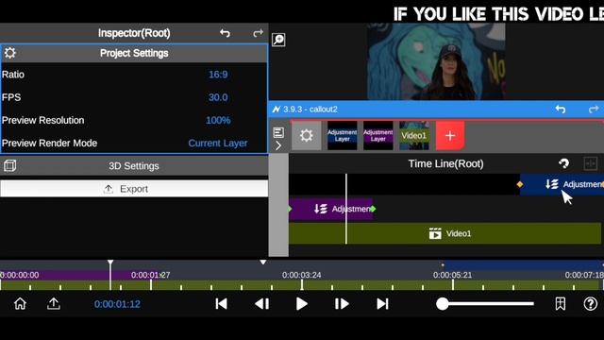Click the current time 0:00:01:12
The width and height of the screenshot is (604, 340).
(117, 304)
